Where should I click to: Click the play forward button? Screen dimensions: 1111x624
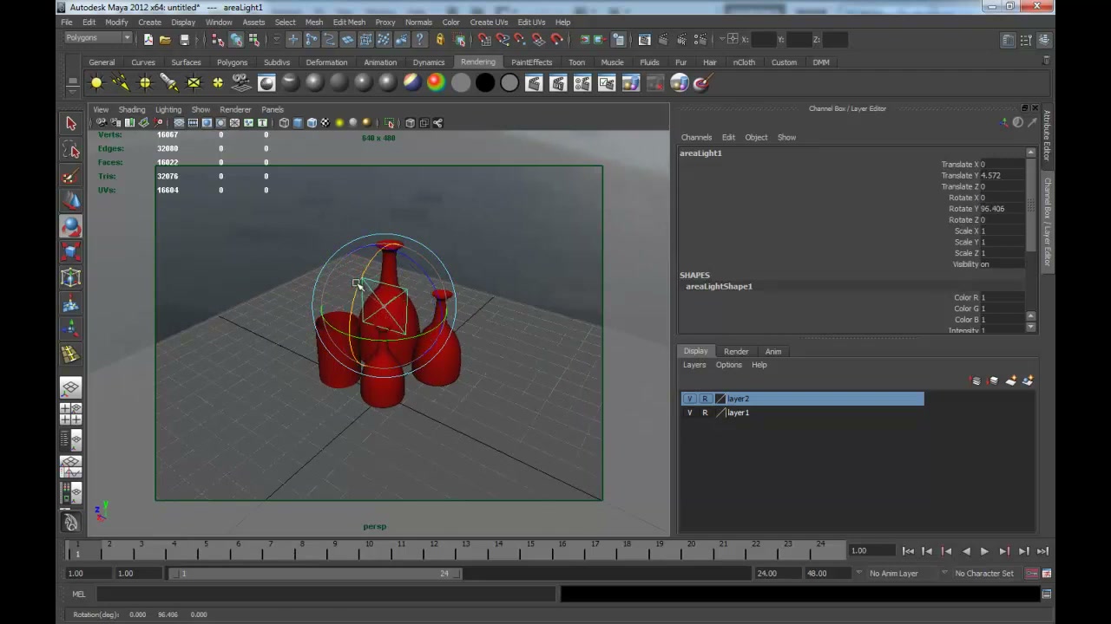[x=984, y=551]
